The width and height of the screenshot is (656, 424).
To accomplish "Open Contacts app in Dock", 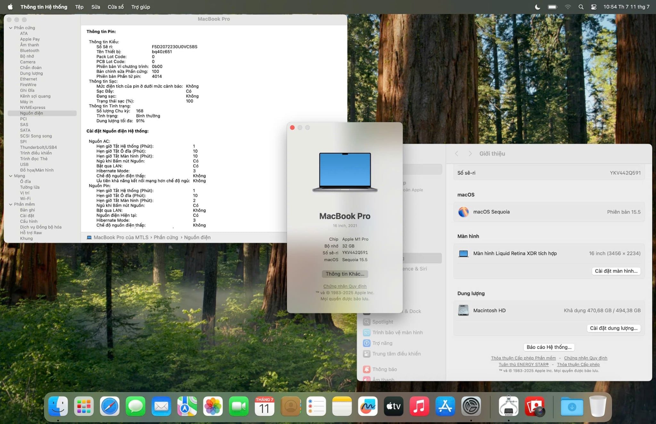I will click(x=291, y=406).
